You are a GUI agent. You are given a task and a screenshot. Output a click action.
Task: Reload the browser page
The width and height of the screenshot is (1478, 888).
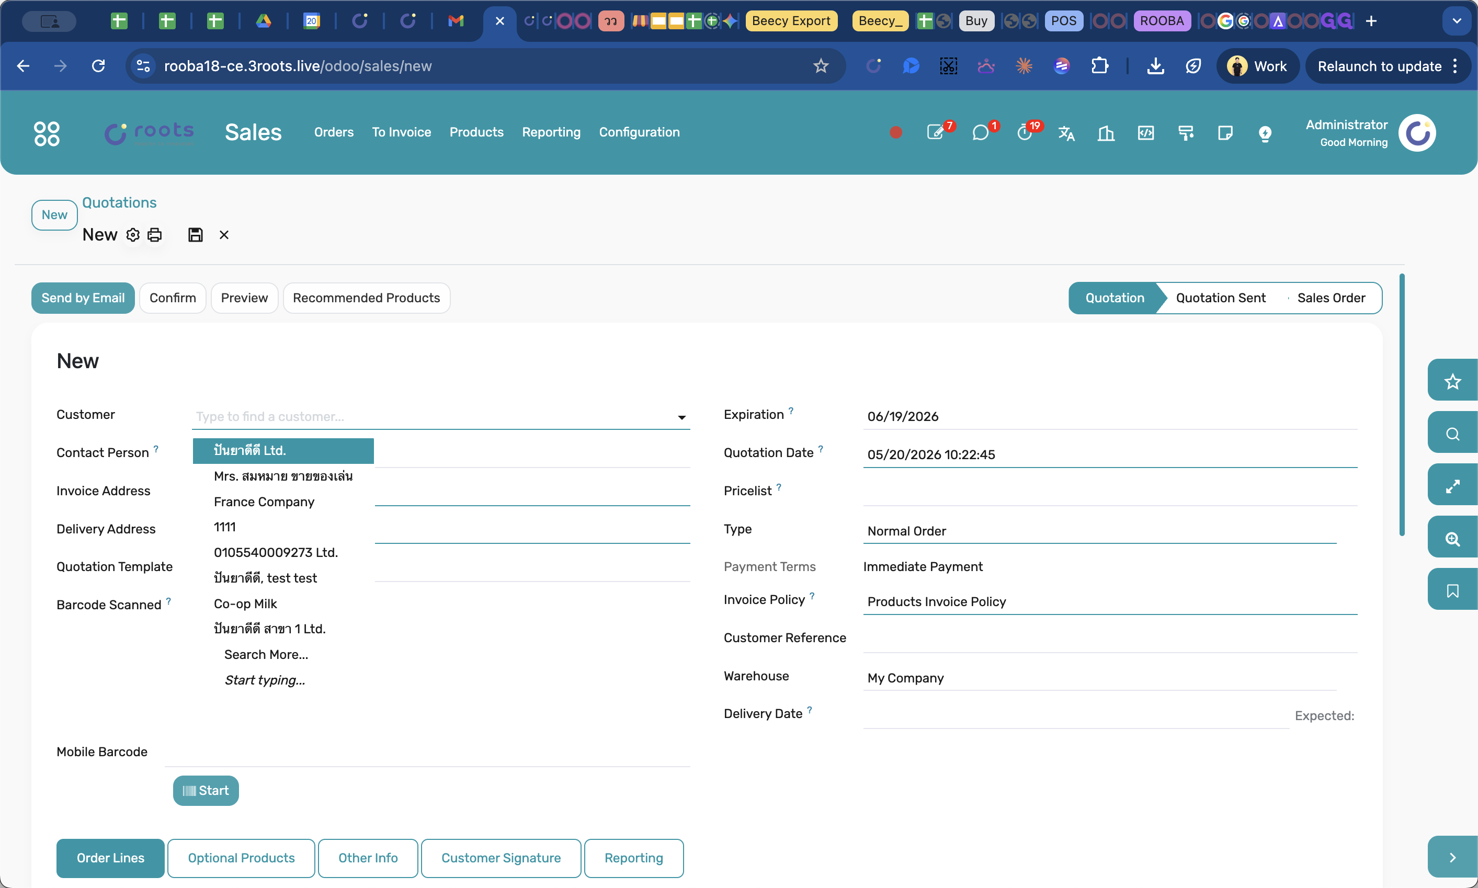[x=98, y=66]
